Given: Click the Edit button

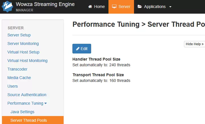Looking at the screenshot, I should (82, 49).
